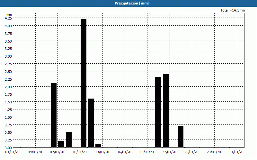Click the 0,20 mm bar after 07/01/20
This screenshot has width=257, height=160.
pos(61,144)
